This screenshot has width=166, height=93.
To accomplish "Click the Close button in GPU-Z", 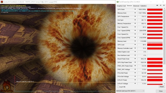I will pyautogui.click(x=161, y=91).
